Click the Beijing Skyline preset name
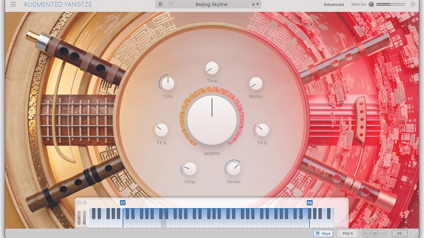 tap(211, 5)
